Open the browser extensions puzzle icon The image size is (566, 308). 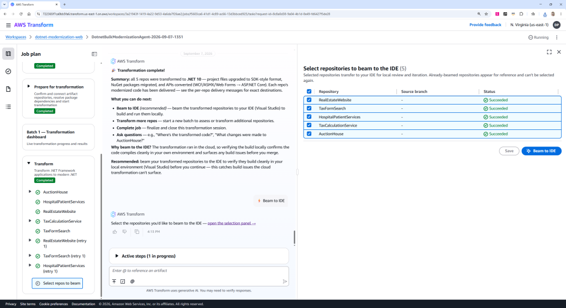521,14
